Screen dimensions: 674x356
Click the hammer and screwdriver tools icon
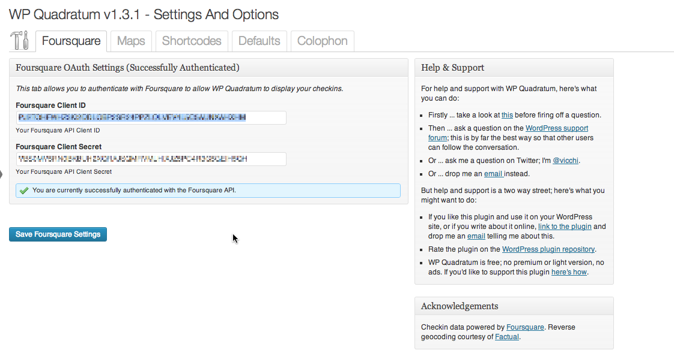(x=19, y=41)
